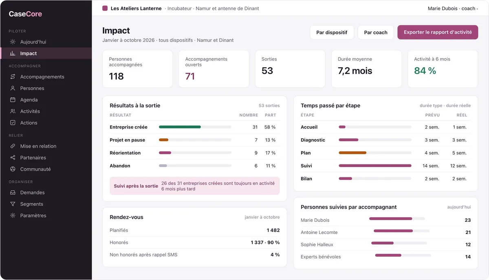Open the Marie Dubois coach user menu
The height and width of the screenshot is (280, 489).
click(x=452, y=8)
